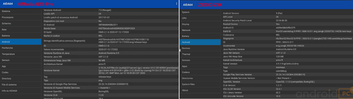Open Info su AIDA64
353x99 pixels.
pos(21,91)
